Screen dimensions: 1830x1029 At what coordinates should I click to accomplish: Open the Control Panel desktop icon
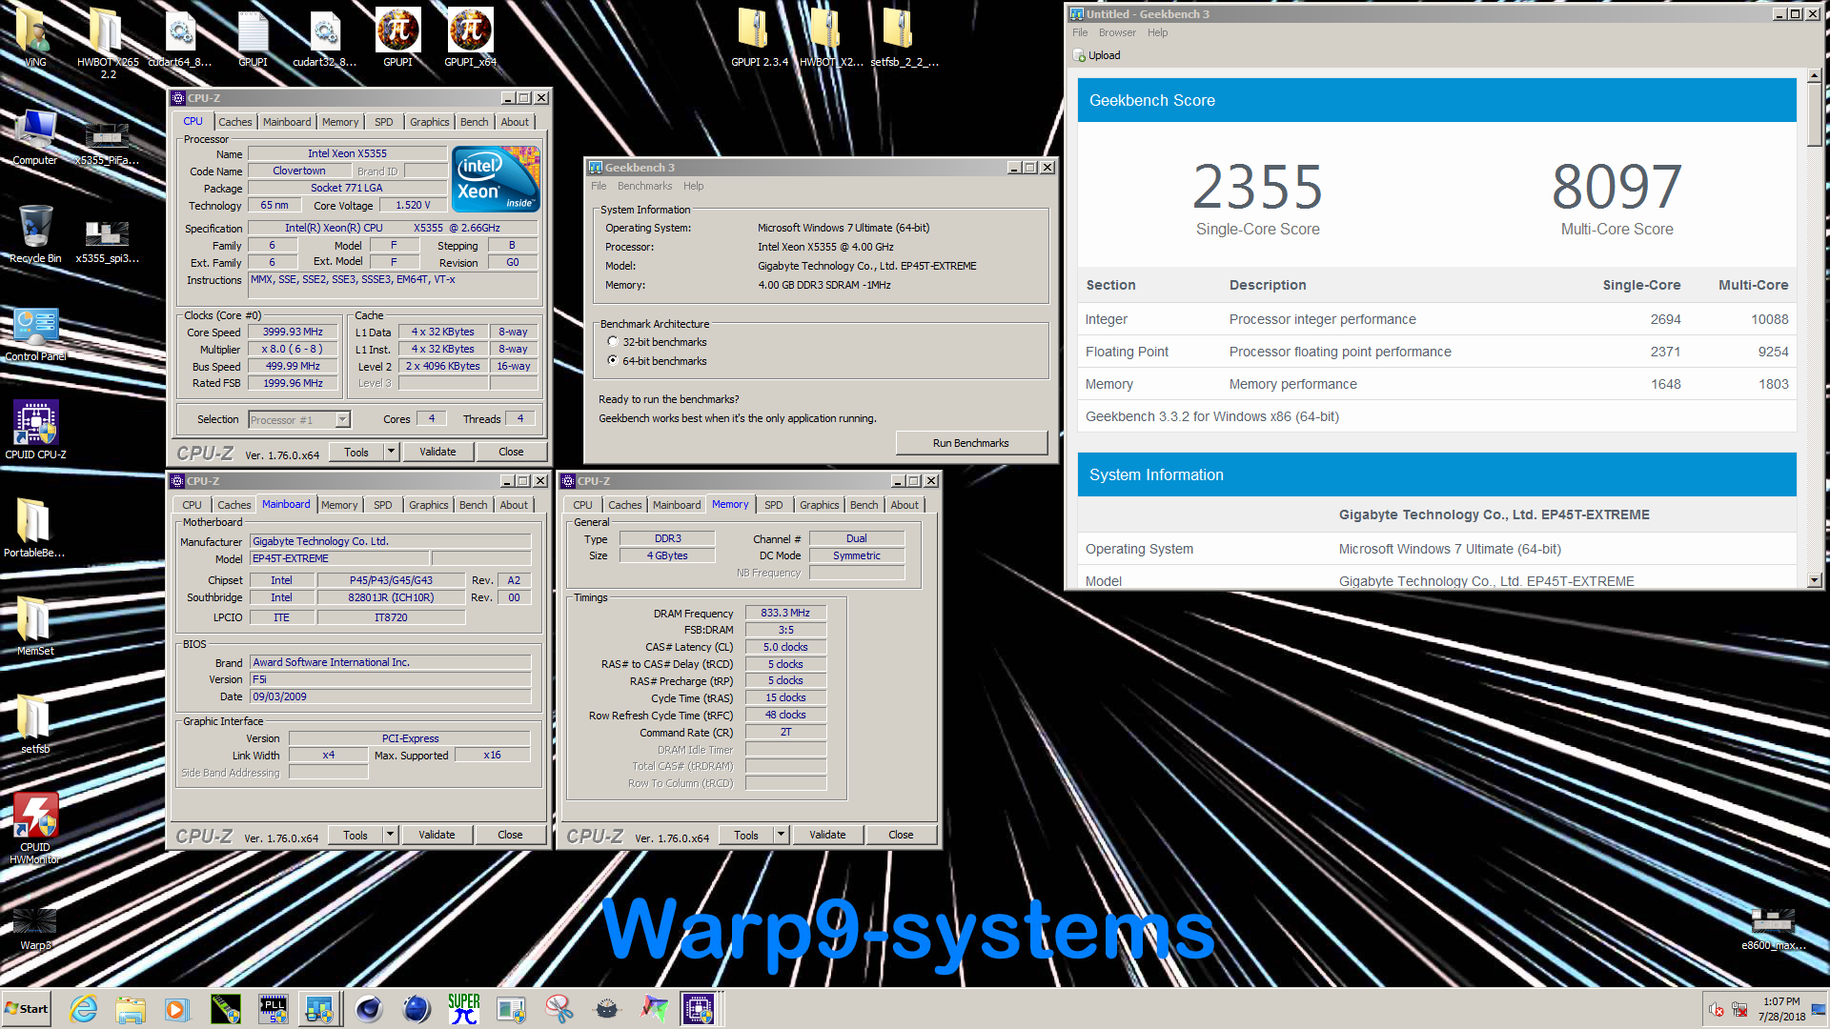pyautogui.click(x=35, y=334)
